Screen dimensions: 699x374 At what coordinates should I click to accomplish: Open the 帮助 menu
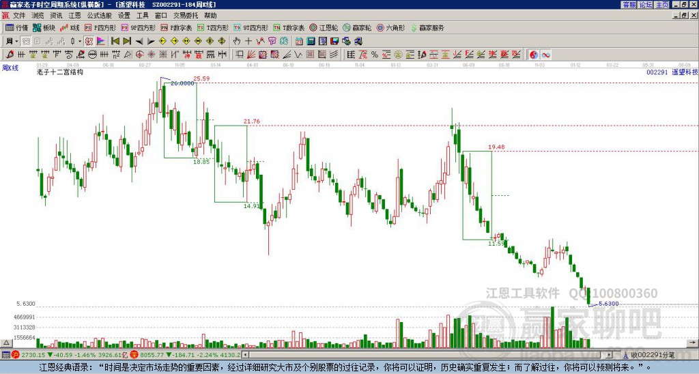point(210,16)
